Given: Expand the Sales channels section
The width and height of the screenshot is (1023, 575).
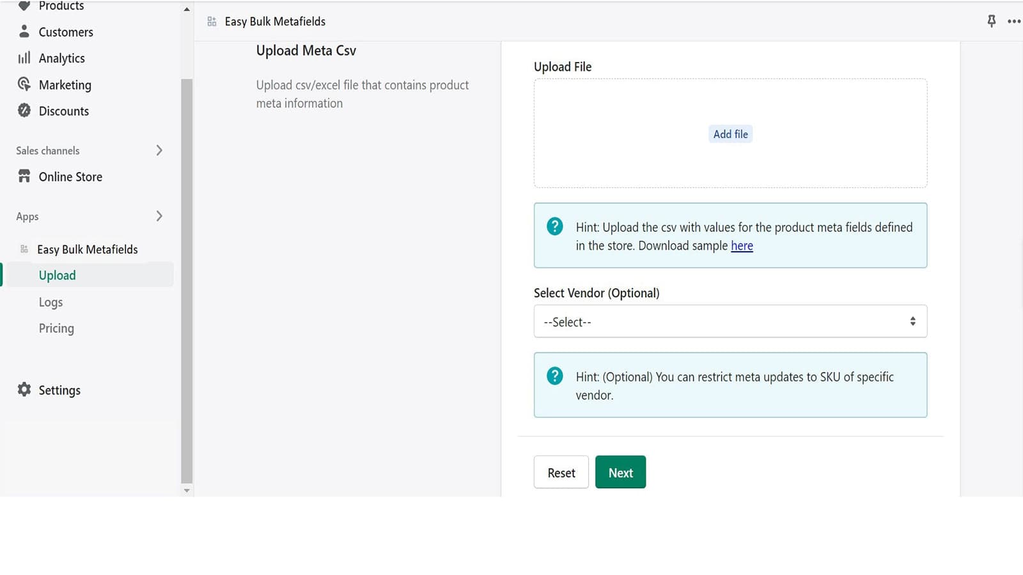Looking at the screenshot, I should pyautogui.click(x=159, y=150).
